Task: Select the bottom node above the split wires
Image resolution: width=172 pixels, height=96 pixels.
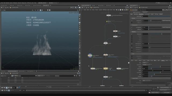Action: pyautogui.click(x=106, y=77)
